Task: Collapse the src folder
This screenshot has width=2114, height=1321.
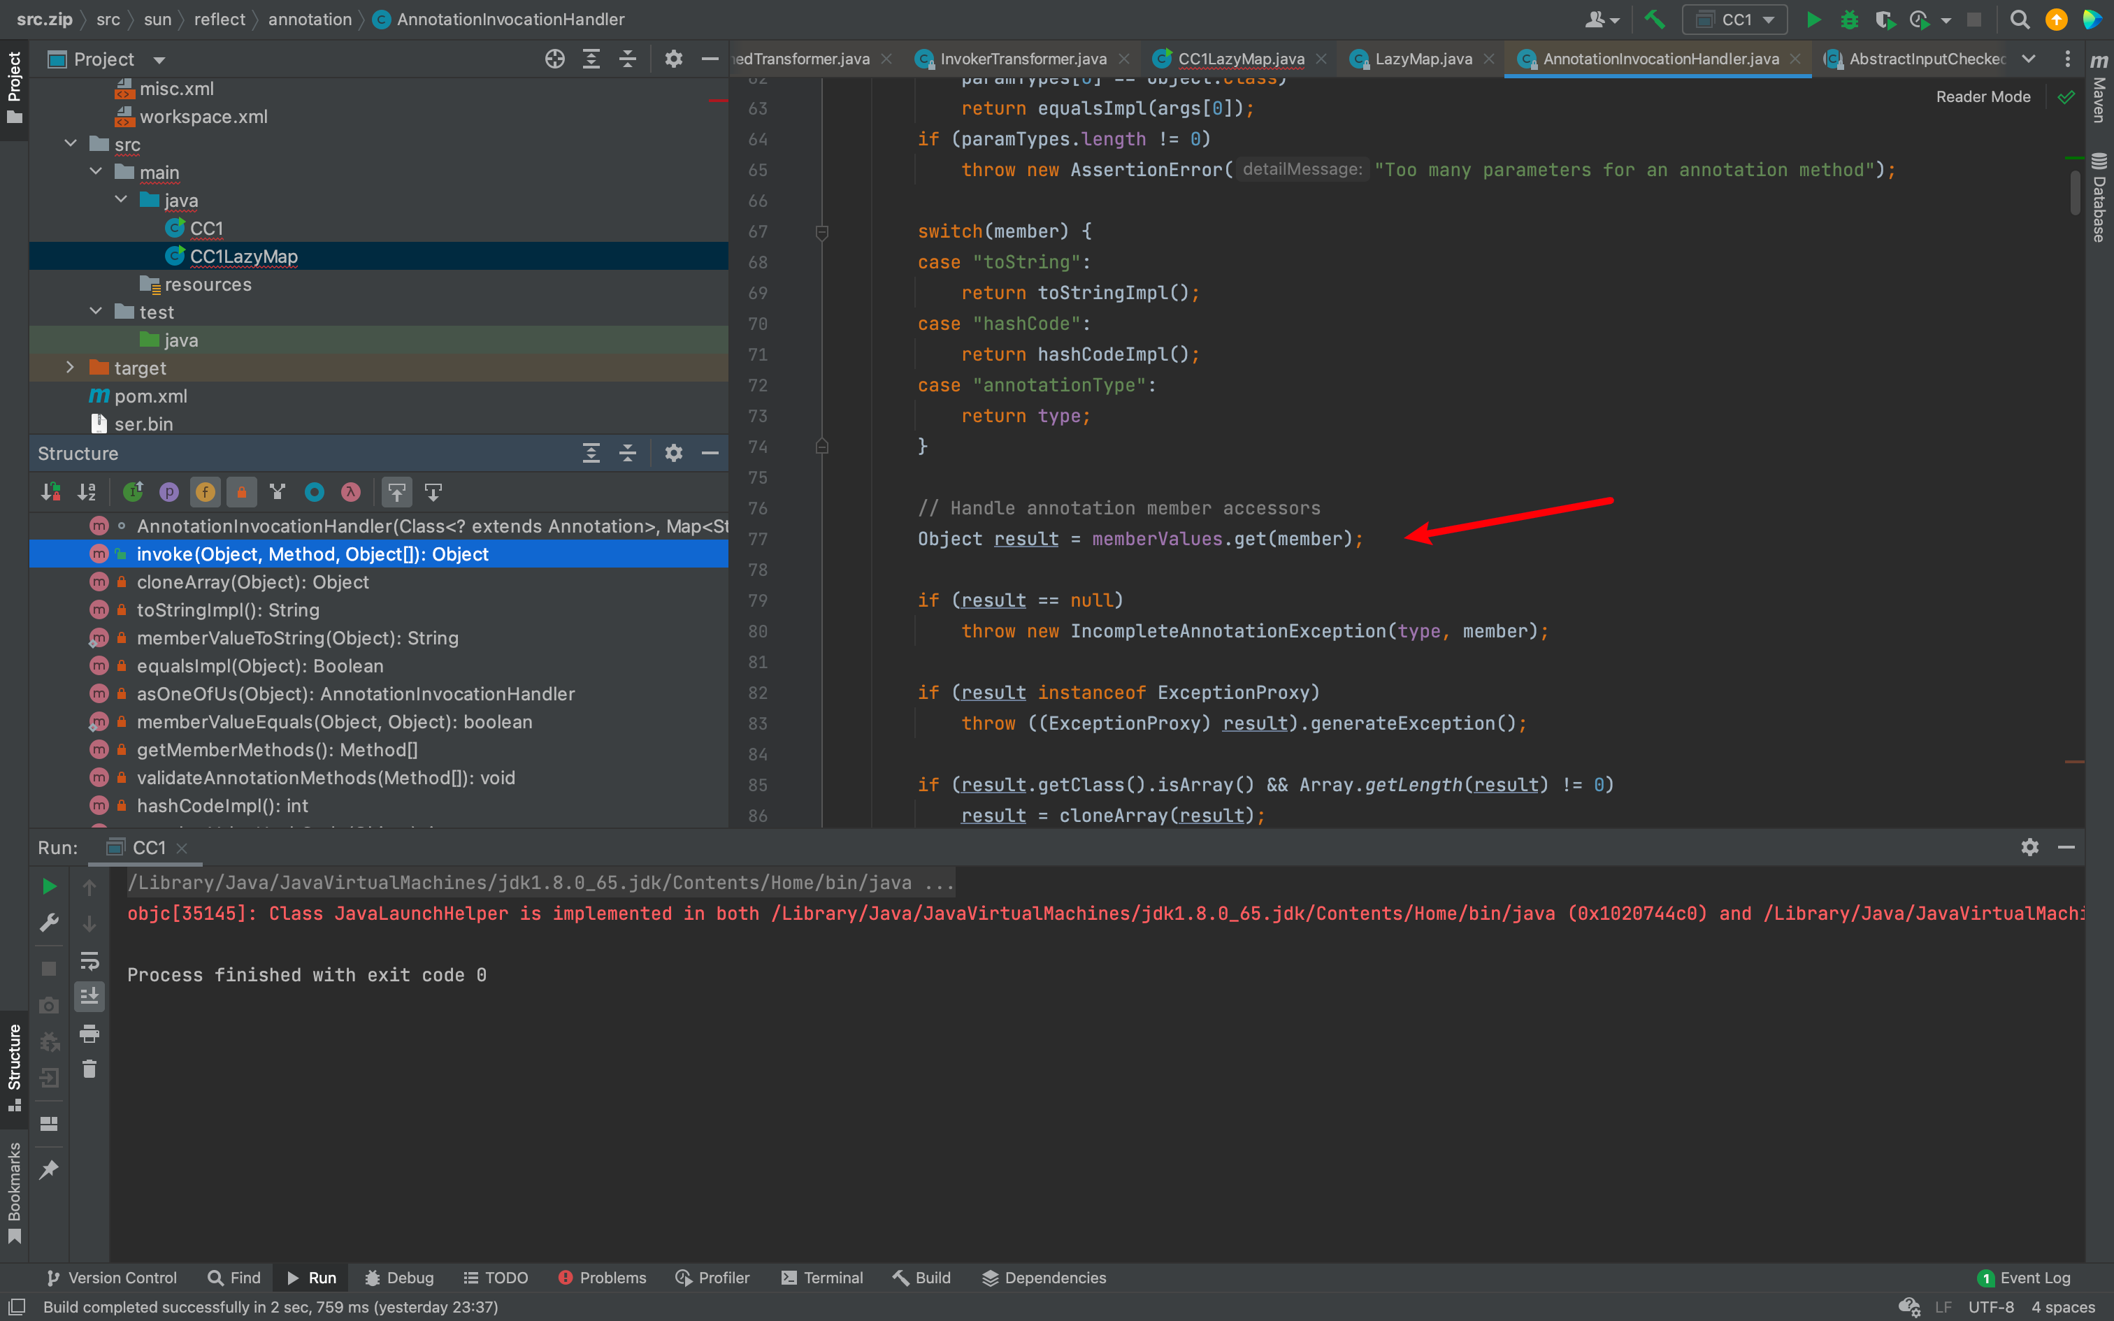Action: pos(71,143)
